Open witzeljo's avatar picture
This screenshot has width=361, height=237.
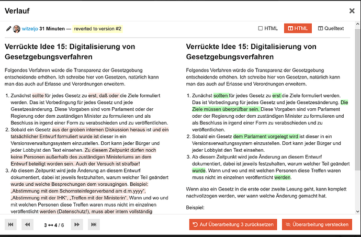click(x=17, y=29)
